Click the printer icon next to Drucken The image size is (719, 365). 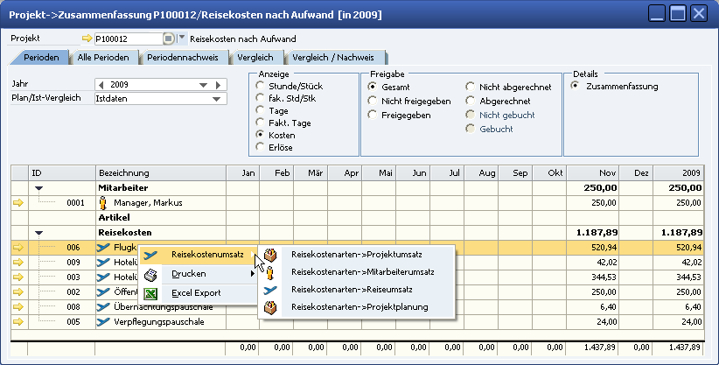point(150,275)
